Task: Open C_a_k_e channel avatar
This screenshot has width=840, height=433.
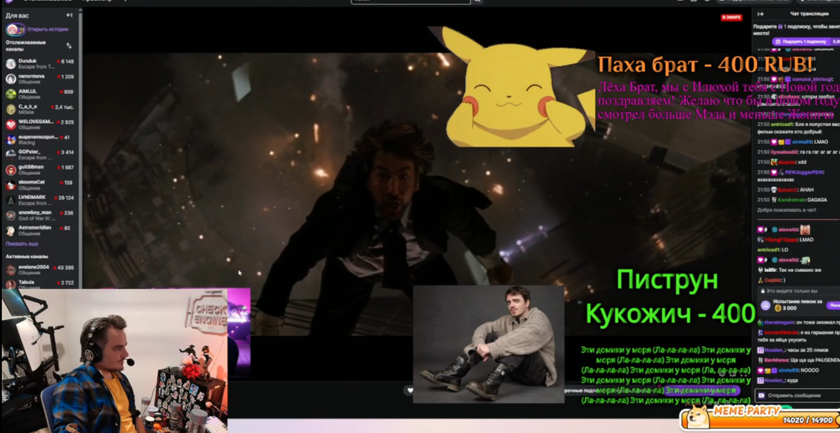Action: (11, 109)
